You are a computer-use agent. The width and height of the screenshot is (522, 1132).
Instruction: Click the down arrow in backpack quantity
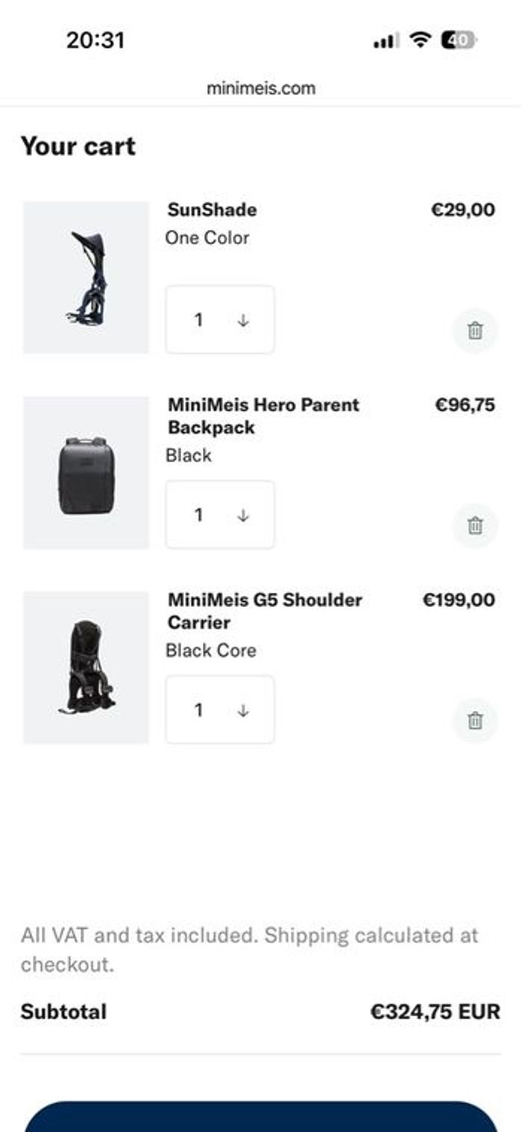(x=243, y=515)
